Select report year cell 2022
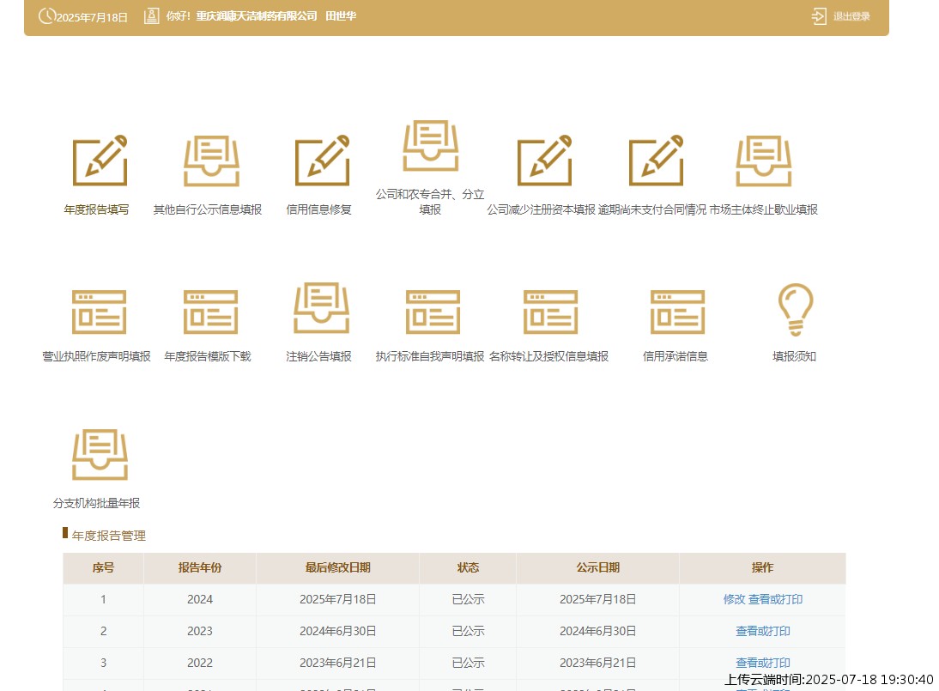939x691 pixels. click(200, 663)
